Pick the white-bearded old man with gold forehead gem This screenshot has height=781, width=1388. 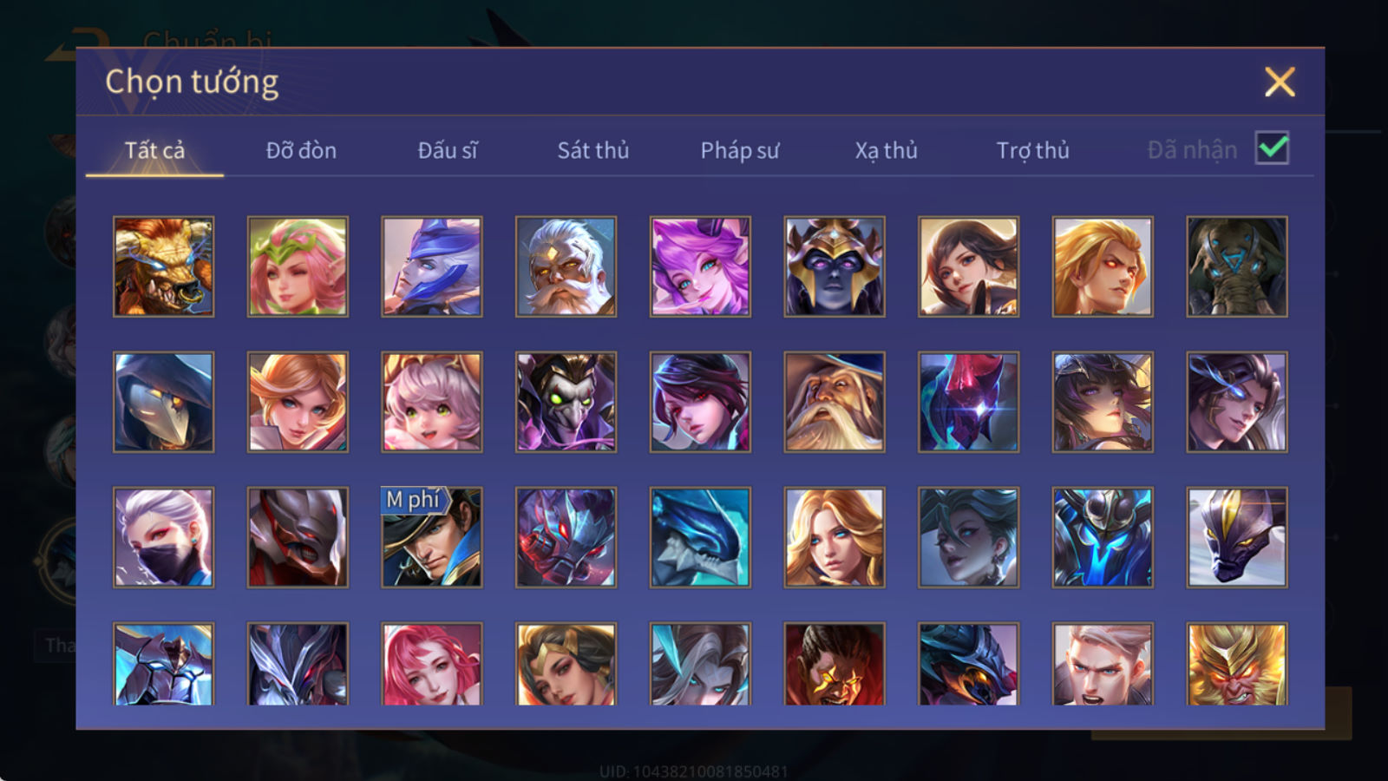coord(566,266)
